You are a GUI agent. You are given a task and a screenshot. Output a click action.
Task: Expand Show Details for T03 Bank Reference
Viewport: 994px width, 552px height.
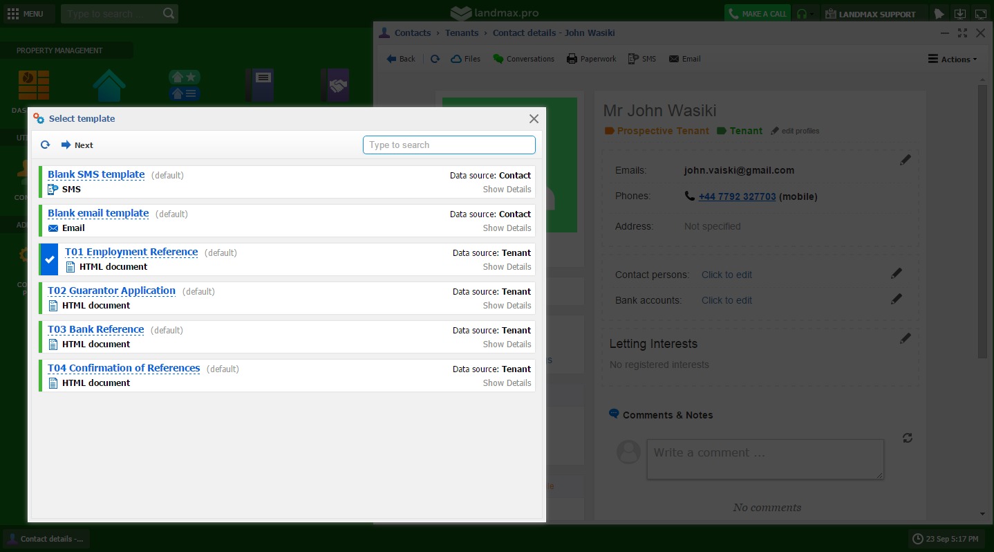pyautogui.click(x=507, y=344)
